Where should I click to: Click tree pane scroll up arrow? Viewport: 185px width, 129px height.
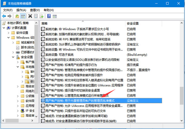[x=36, y=23]
